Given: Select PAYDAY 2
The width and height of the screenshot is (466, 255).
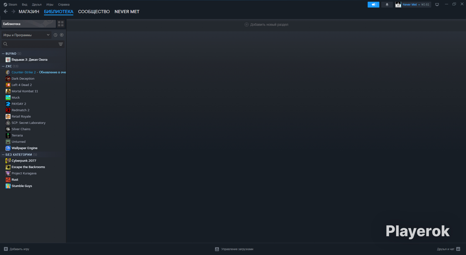Looking at the screenshot, I should [19, 104].
